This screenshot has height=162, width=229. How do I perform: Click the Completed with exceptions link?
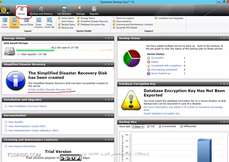coord(167,66)
